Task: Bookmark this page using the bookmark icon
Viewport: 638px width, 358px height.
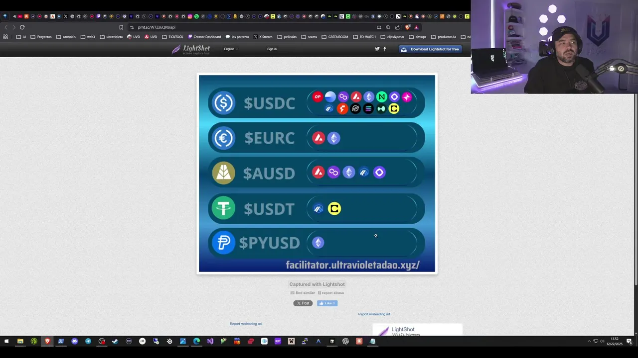Action: [121, 27]
